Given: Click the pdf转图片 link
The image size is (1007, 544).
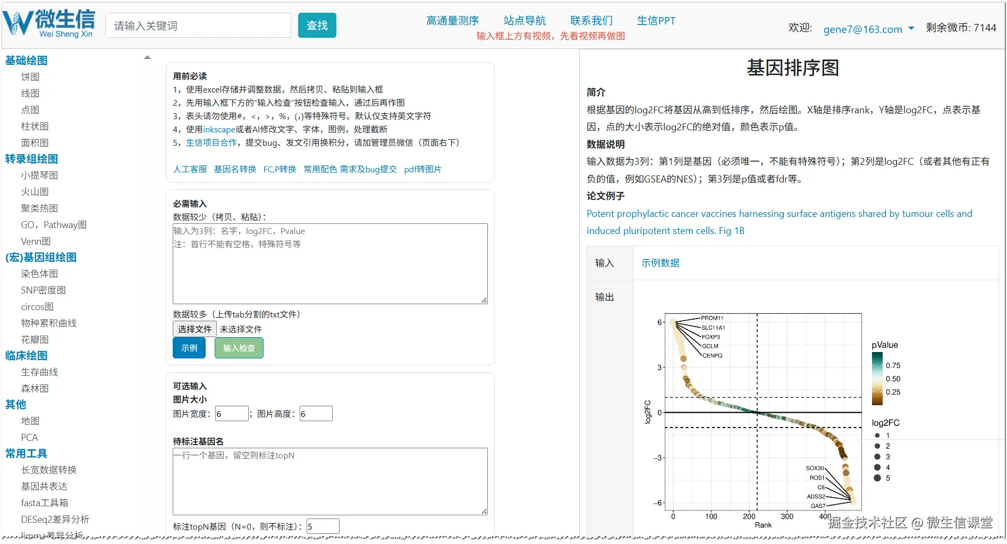Looking at the screenshot, I should pyautogui.click(x=423, y=169).
